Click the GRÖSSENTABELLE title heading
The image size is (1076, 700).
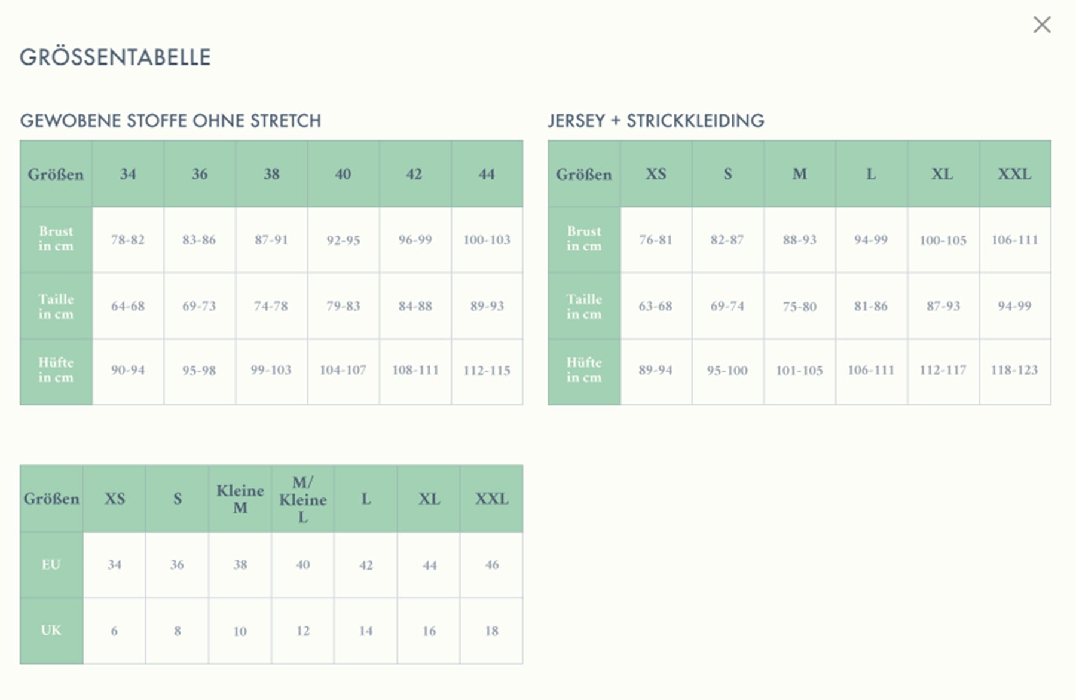[115, 57]
